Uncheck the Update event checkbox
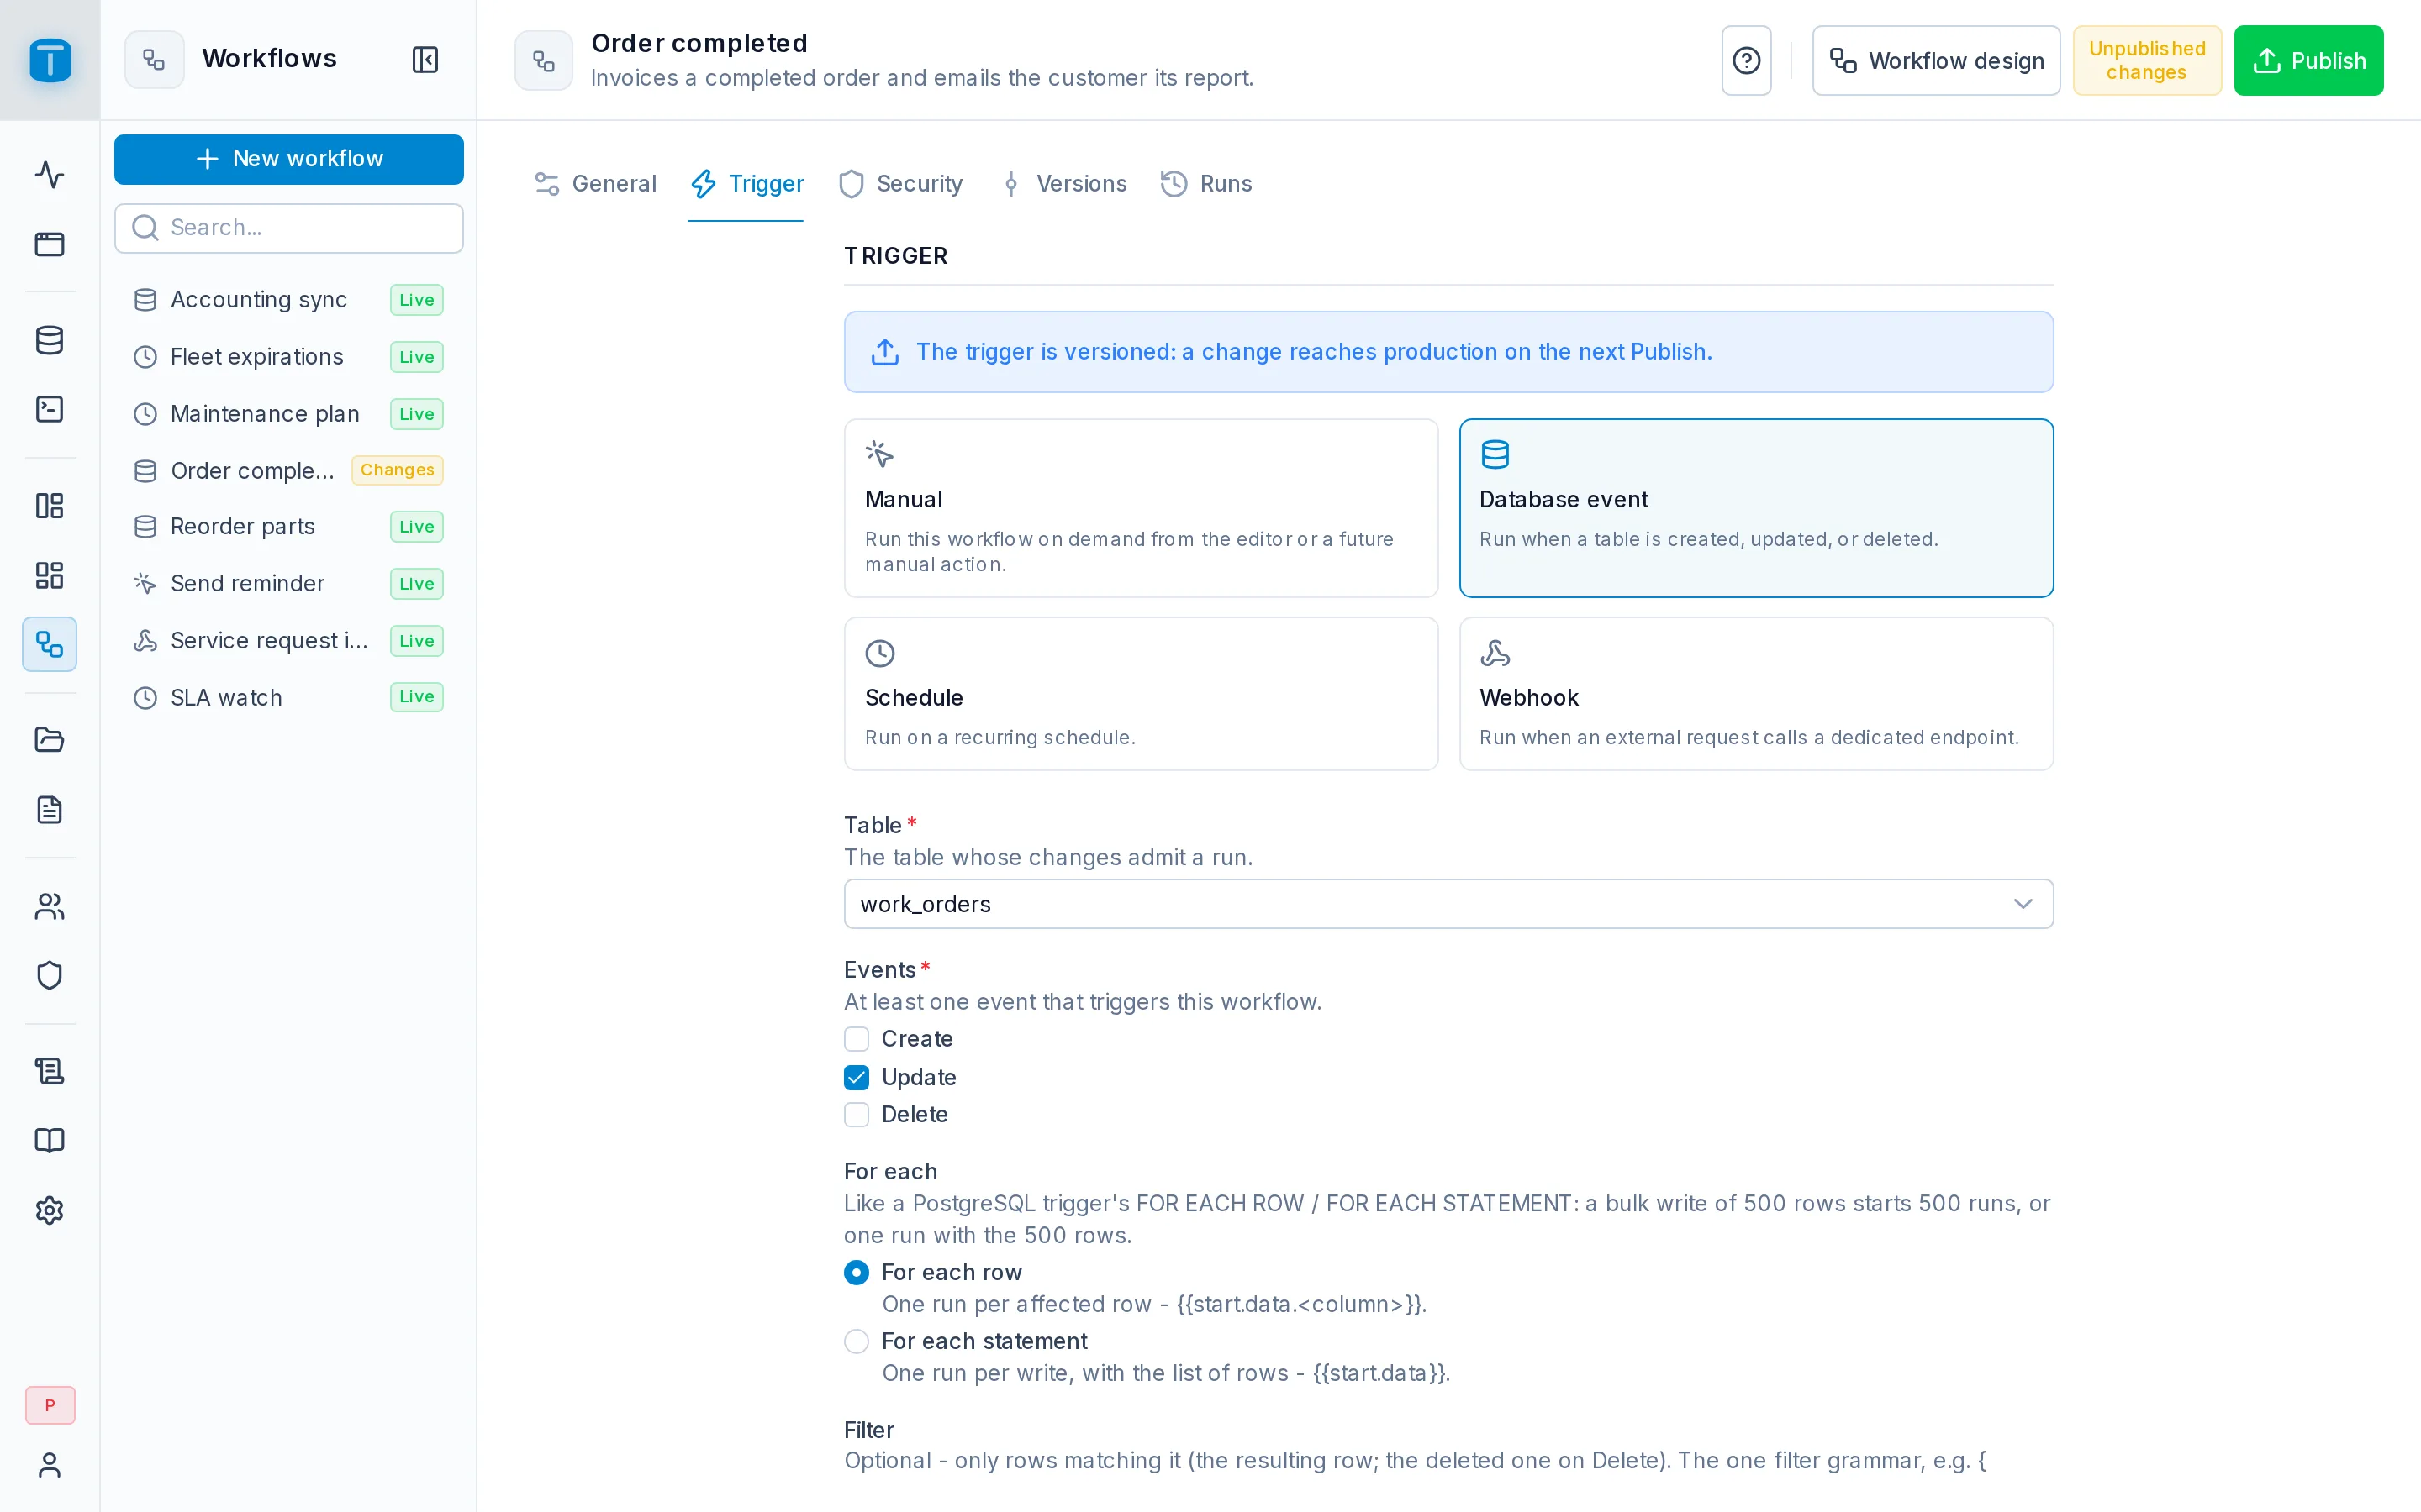The height and width of the screenshot is (1512, 2421). click(x=857, y=1077)
